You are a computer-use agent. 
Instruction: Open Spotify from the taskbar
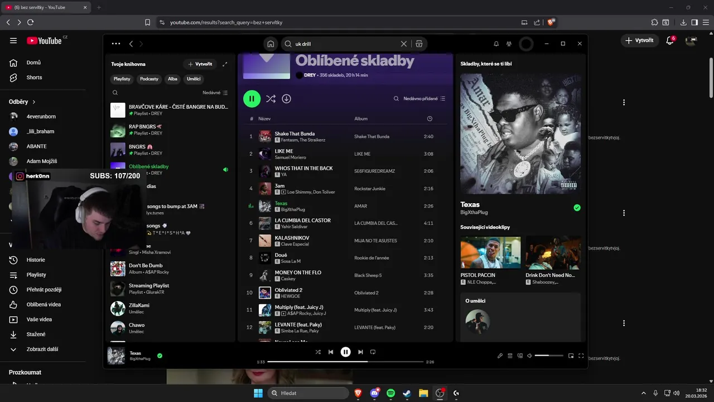click(x=391, y=393)
